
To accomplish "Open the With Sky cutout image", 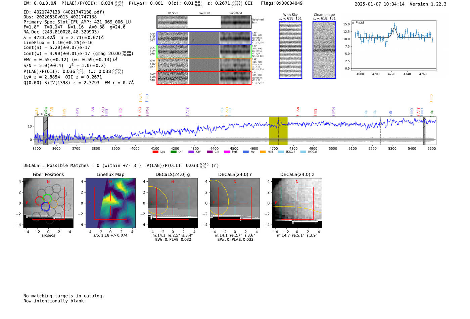I will [x=290, y=50].
